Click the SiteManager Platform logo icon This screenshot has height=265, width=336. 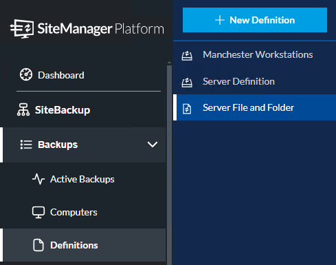[x=22, y=29]
